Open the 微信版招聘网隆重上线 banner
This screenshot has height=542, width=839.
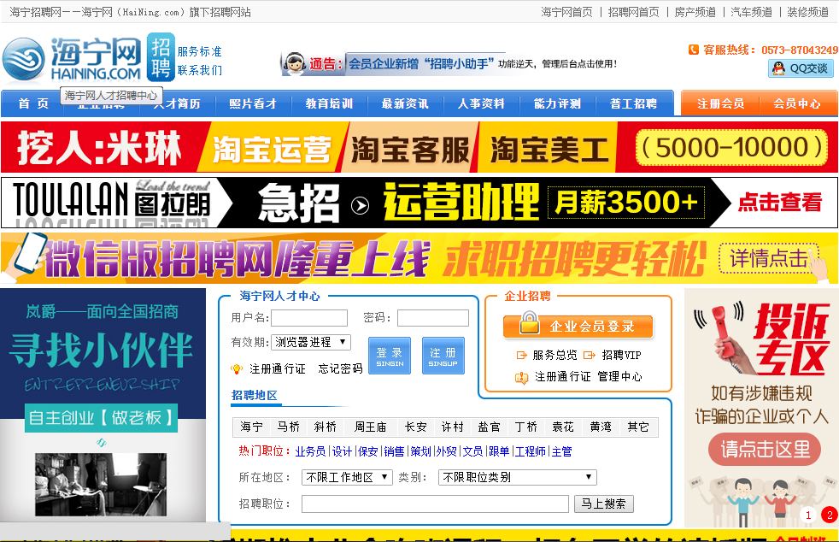[x=419, y=258]
